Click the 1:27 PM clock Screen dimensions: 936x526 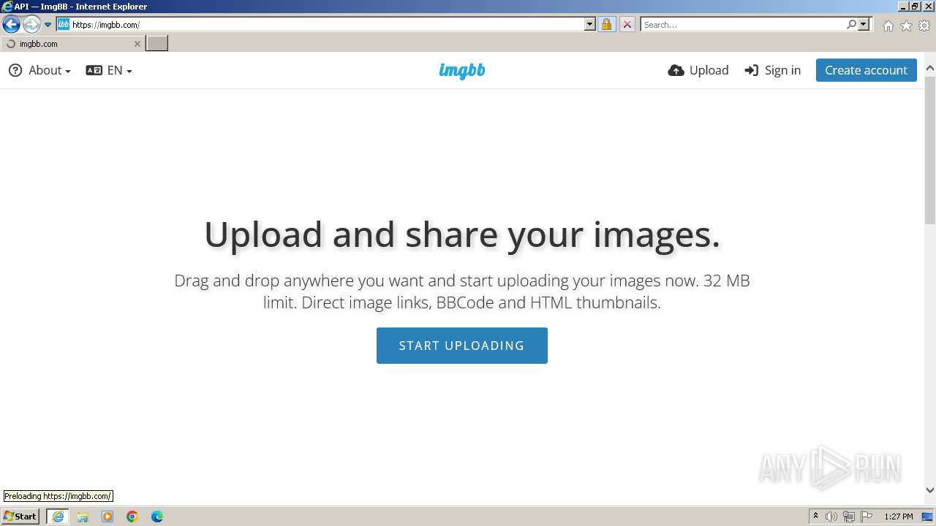click(899, 517)
